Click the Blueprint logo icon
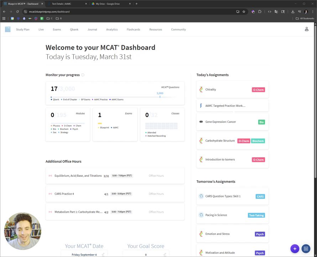Image resolution: width=317 pixels, height=257 pixels. click(8, 29)
